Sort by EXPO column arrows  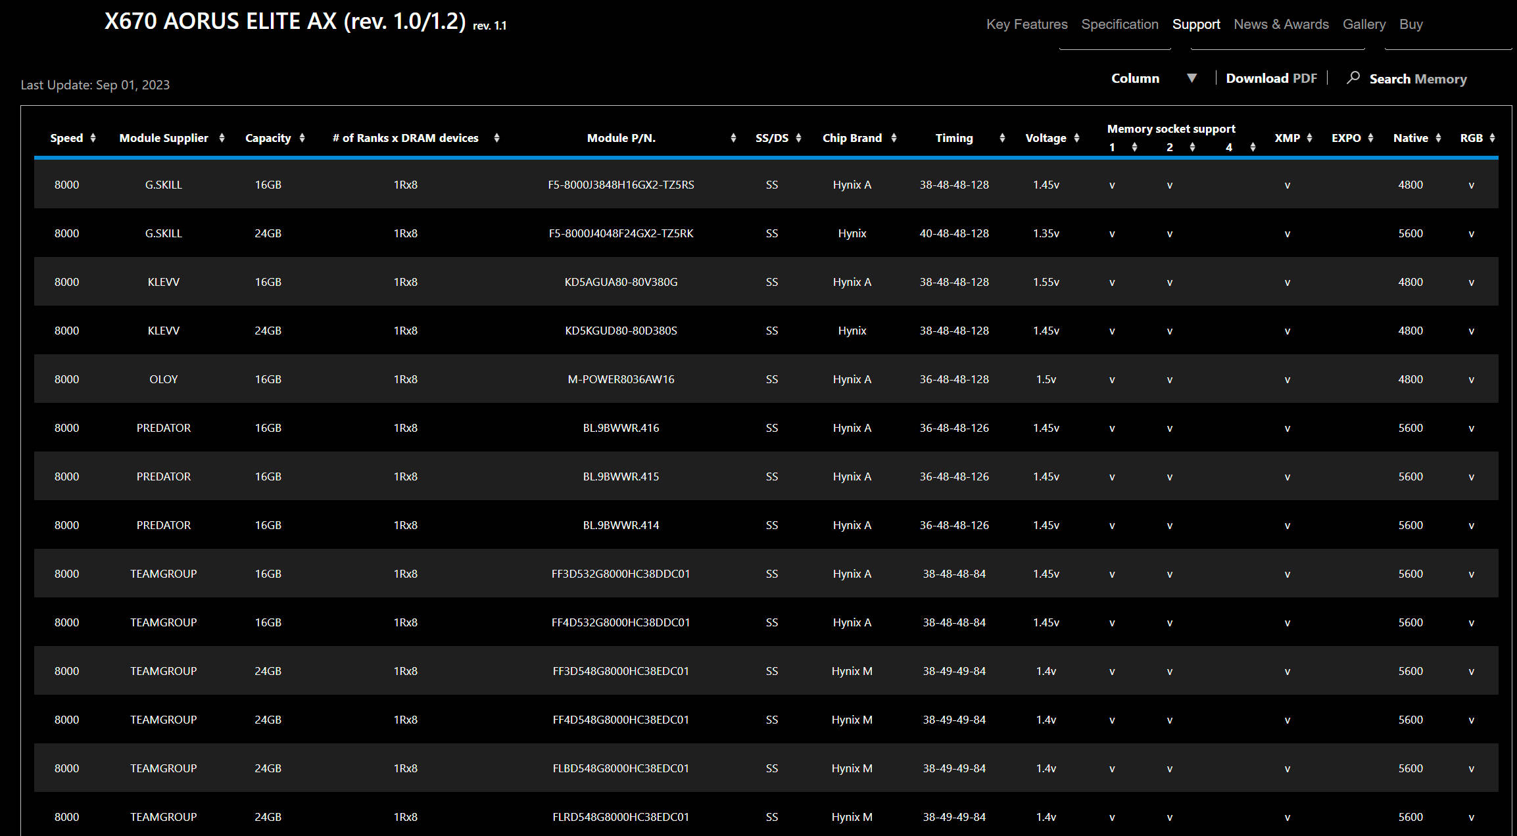coord(1371,138)
